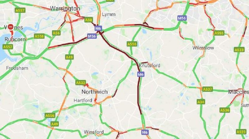
Task: Select the A56 road shield
Action: (x=56, y=33)
